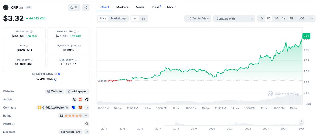Click the circulating supply progress ring
Viewport: 318px width, 135px height.
56,79
